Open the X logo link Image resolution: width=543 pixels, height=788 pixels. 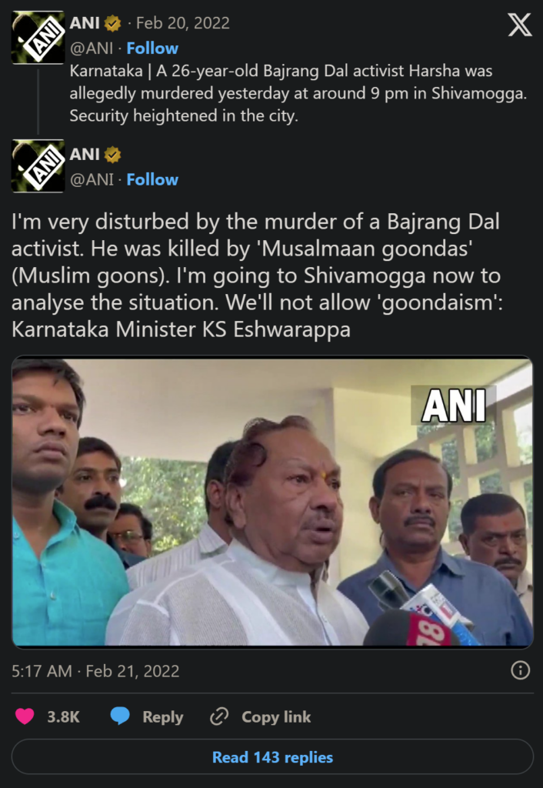tap(520, 25)
